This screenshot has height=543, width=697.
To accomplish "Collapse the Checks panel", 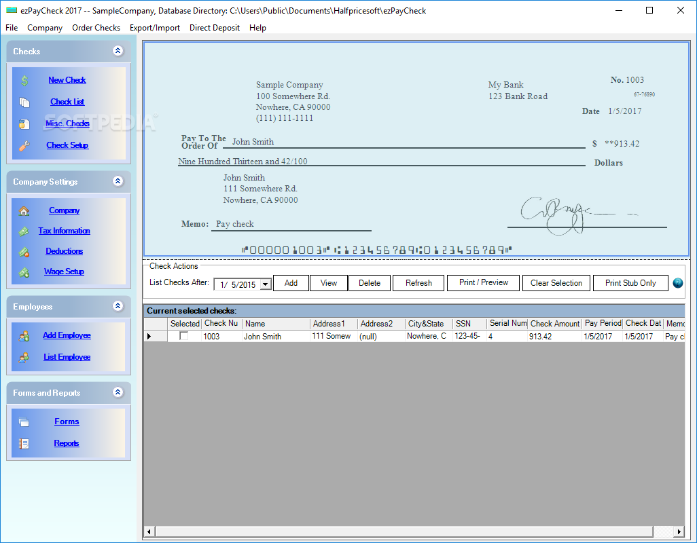I will coord(118,51).
